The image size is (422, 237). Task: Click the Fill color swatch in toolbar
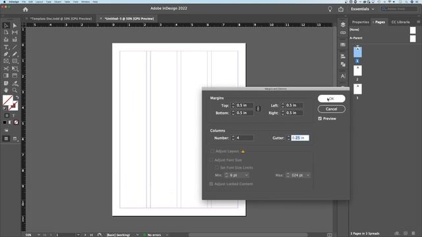pyautogui.click(x=7, y=100)
